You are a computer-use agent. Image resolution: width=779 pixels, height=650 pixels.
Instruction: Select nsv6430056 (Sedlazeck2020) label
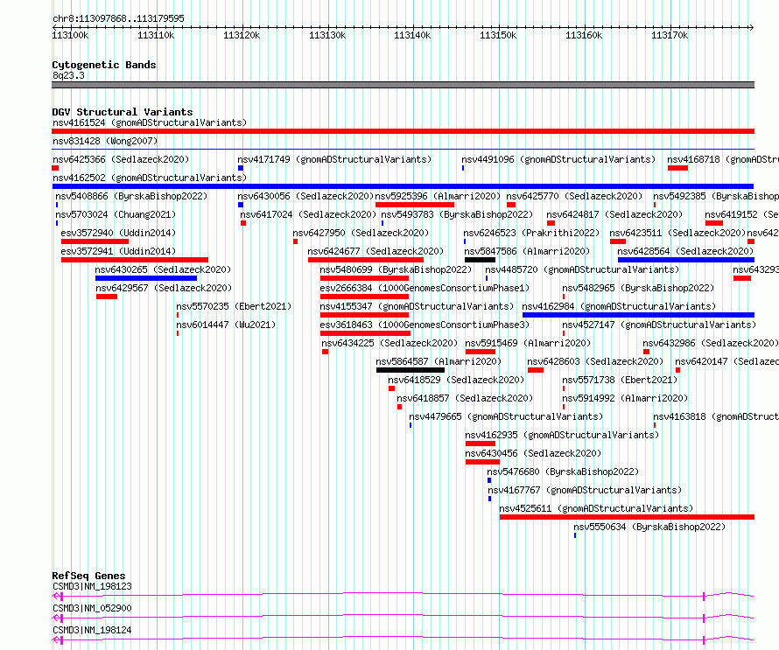305,196
